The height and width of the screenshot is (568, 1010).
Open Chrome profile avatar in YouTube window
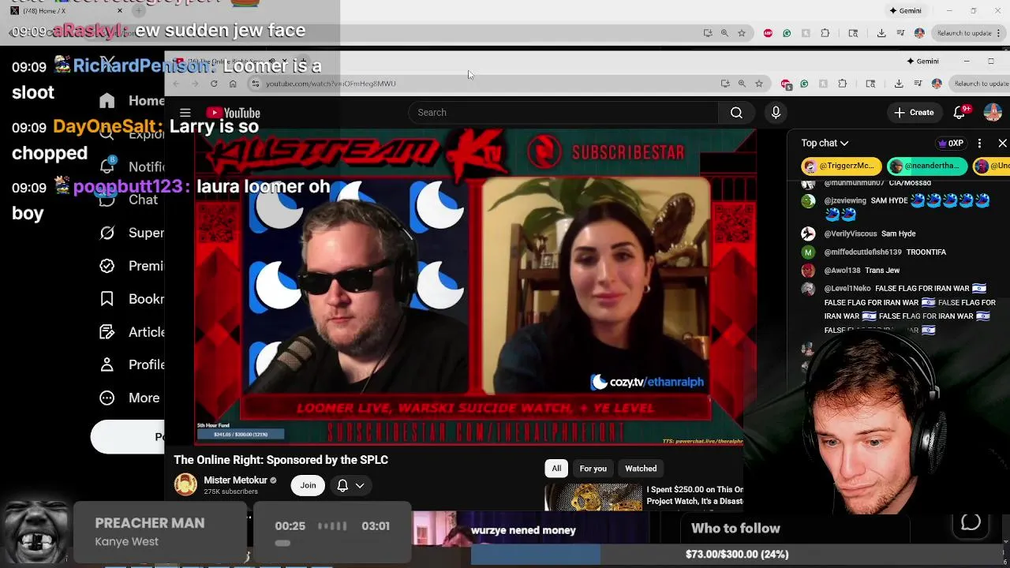pyautogui.click(x=937, y=84)
